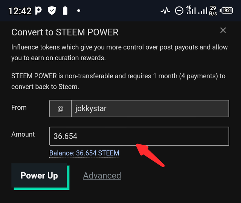Viewport: 241px width, 203px height.
Task: Tap the shield checkmark status icon
Action: pos(52,11)
